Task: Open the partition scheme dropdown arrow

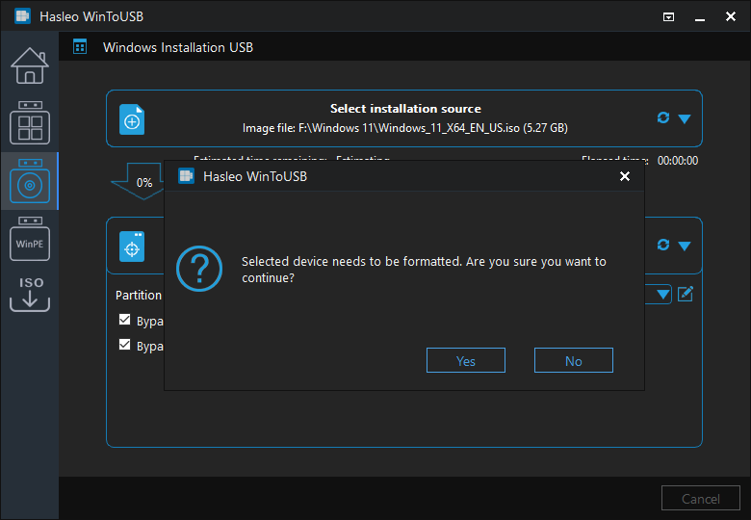Action: pos(662,294)
